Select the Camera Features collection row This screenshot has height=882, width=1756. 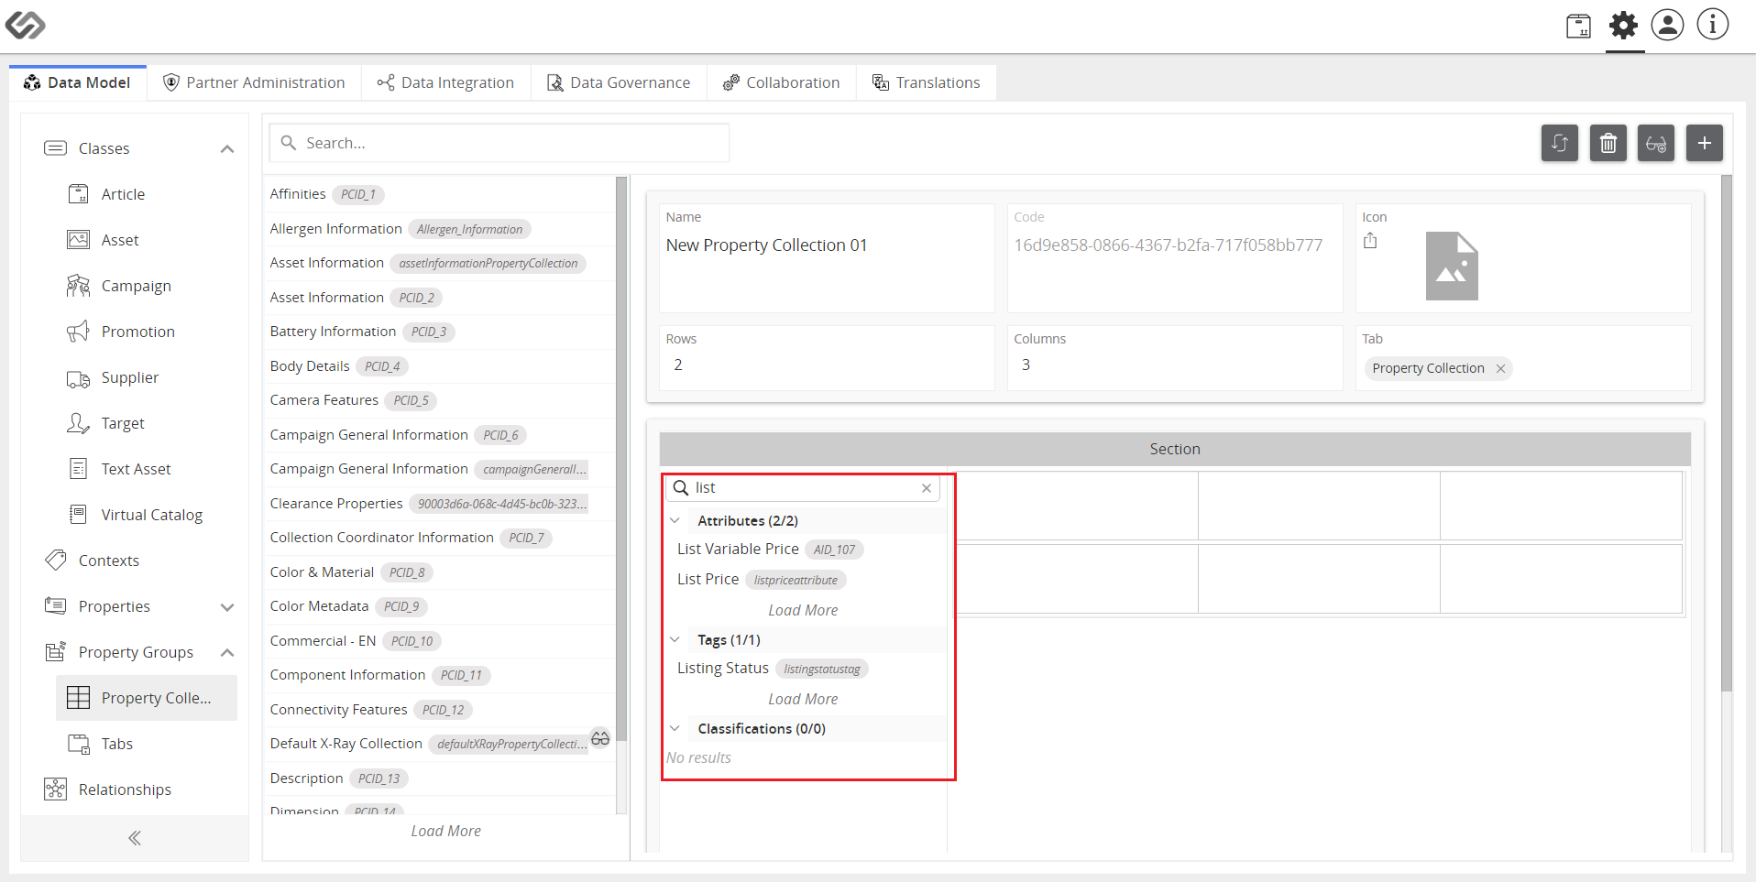point(440,400)
